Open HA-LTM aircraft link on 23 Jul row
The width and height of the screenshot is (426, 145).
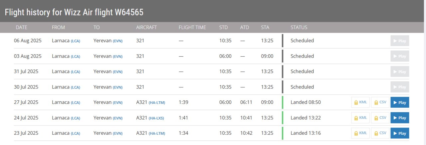pos(157,133)
